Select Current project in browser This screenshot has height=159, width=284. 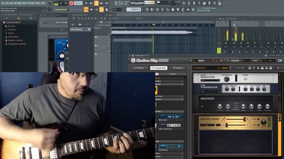click(13, 23)
